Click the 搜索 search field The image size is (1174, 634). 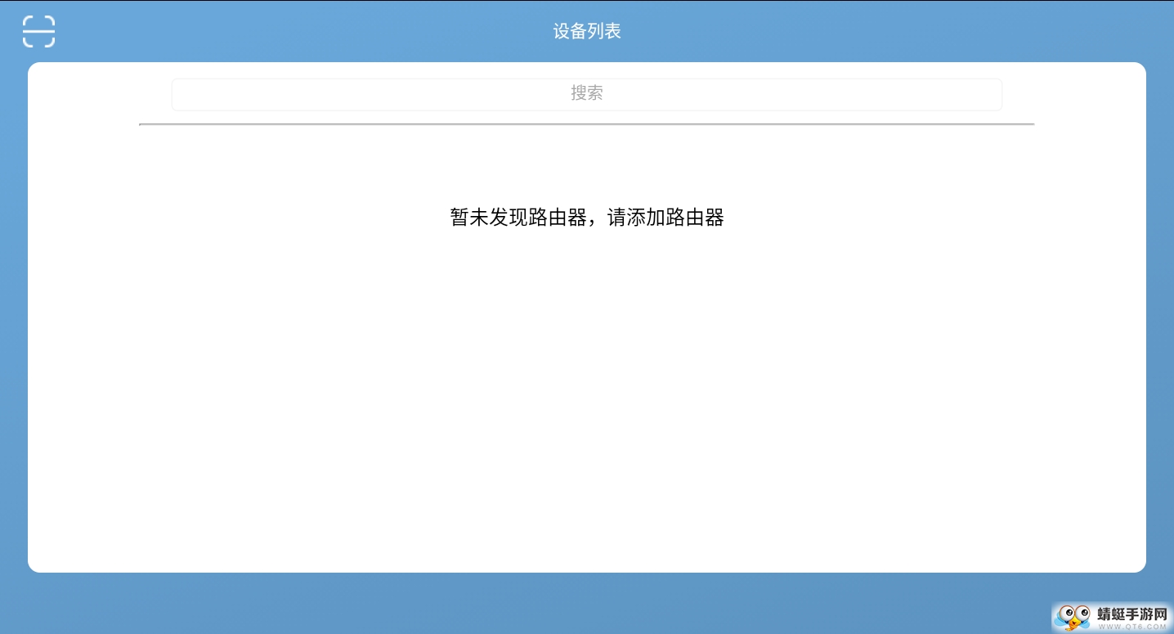pyautogui.click(x=586, y=94)
